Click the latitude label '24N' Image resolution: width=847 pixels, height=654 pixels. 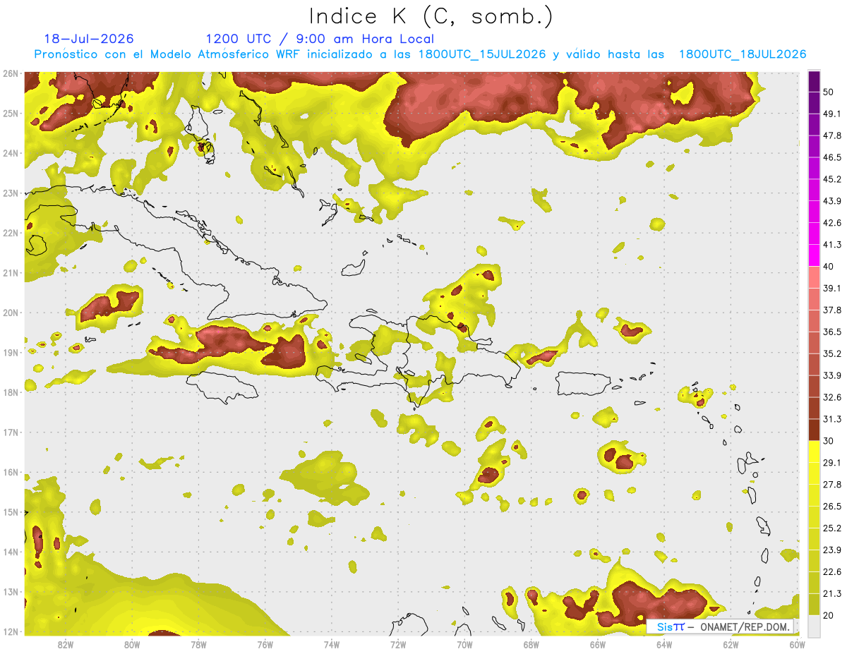[10, 153]
